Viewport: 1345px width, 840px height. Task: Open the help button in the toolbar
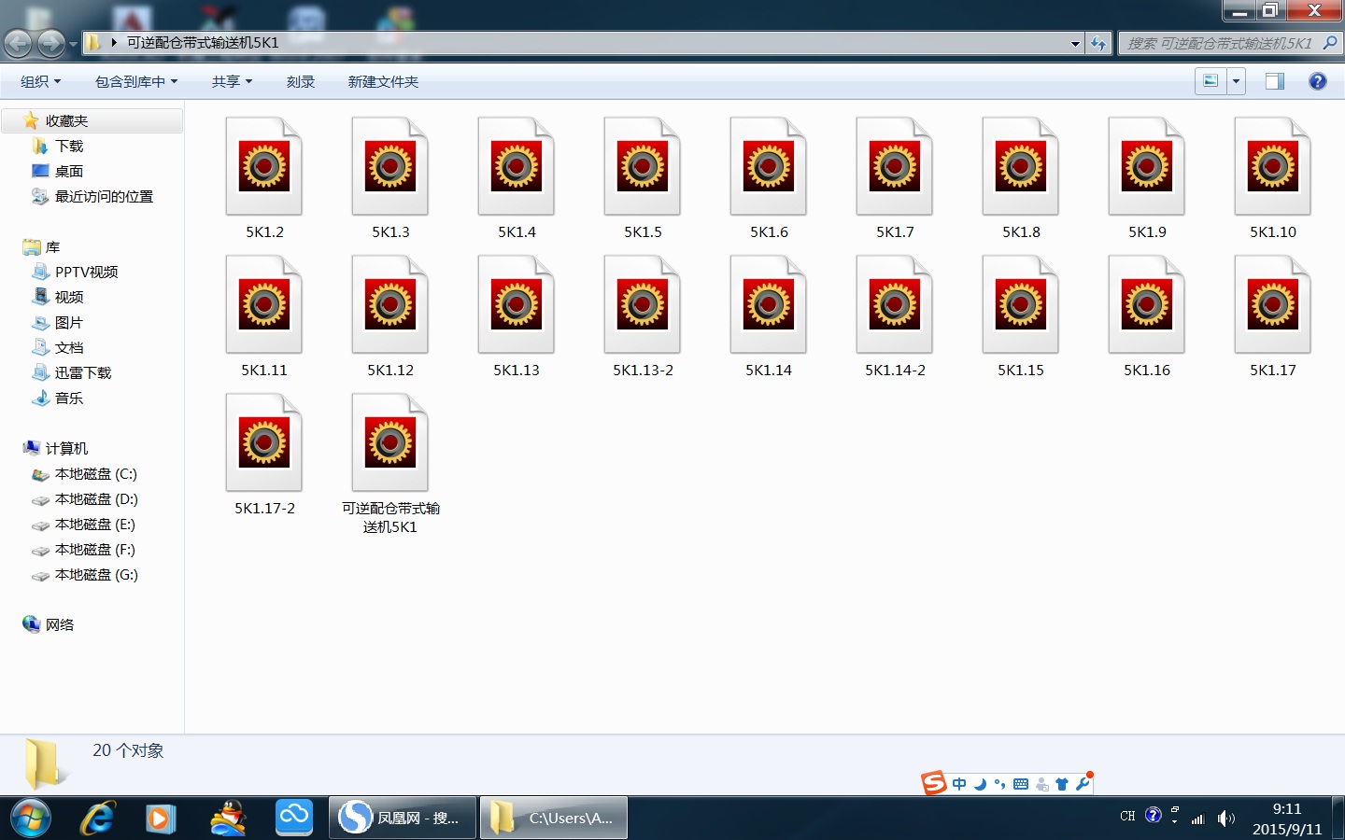[x=1317, y=81]
